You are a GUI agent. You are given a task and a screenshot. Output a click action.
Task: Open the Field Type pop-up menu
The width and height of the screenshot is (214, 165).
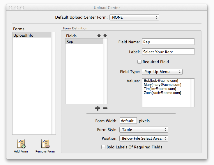pyautogui.click(x=162, y=72)
